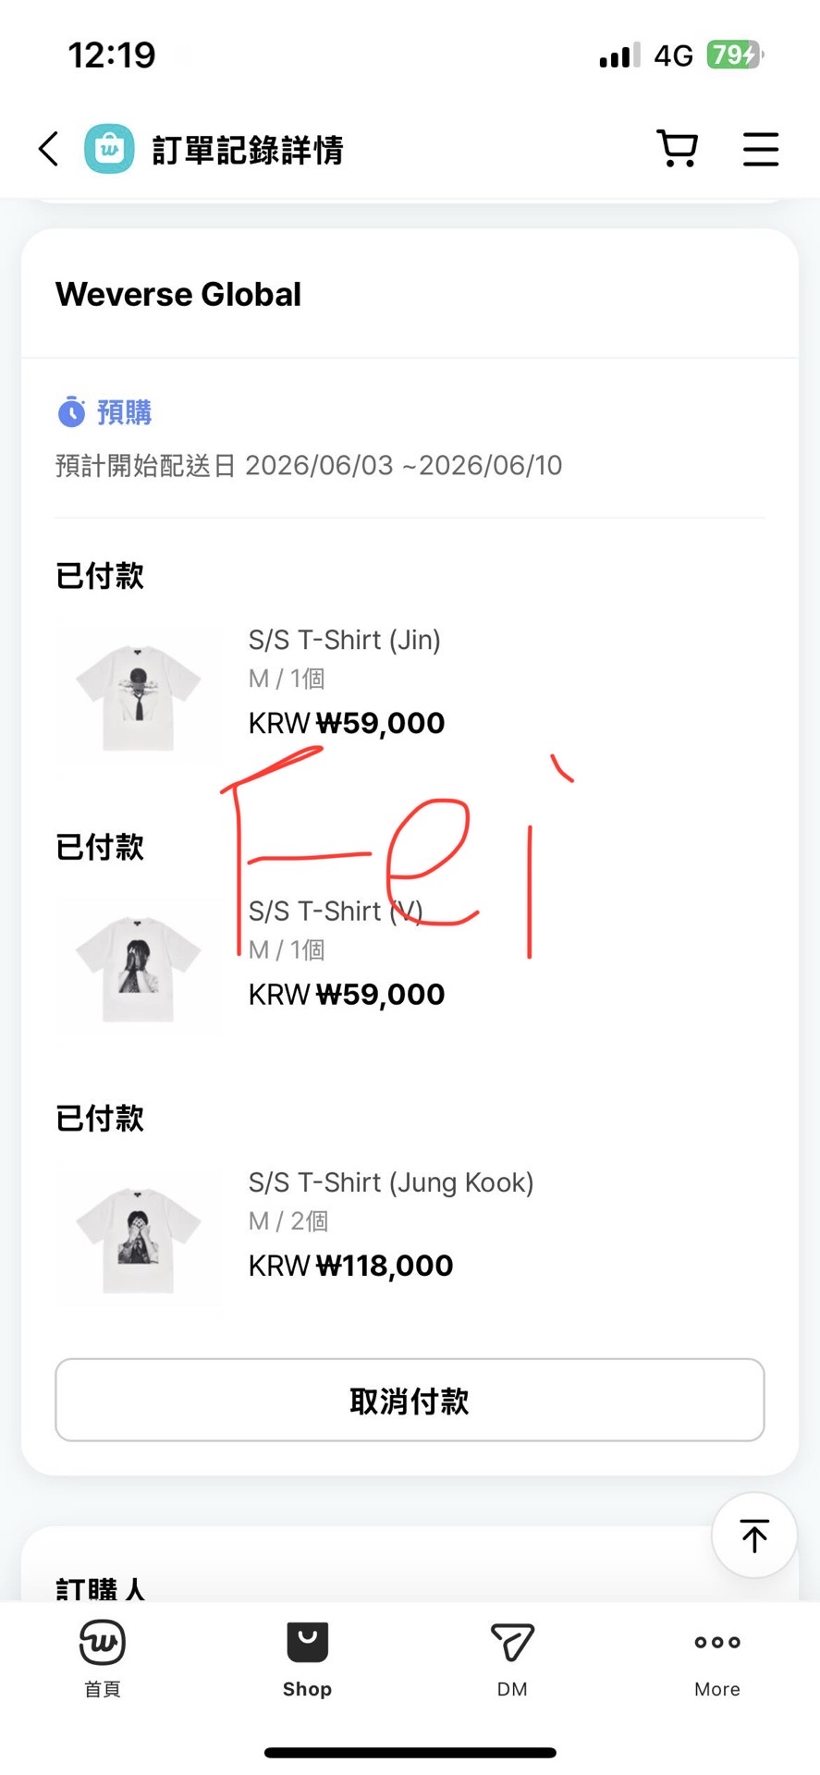Open the shopping cart
Image resolution: width=820 pixels, height=1775 pixels.
pos(678,149)
